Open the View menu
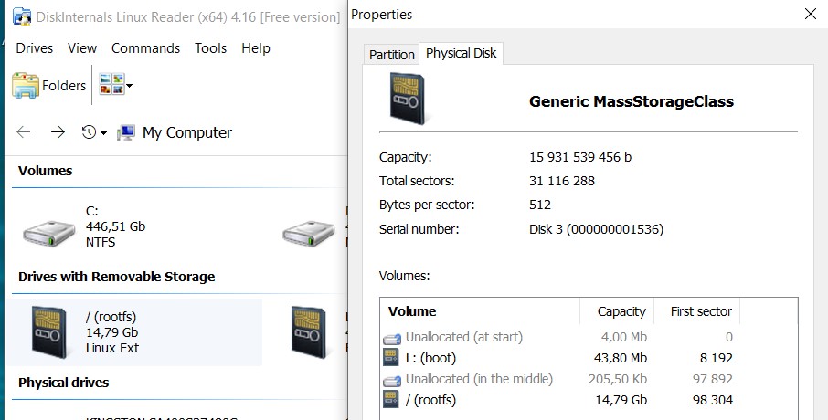Viewport: 828px width, 420px height. 82,48
